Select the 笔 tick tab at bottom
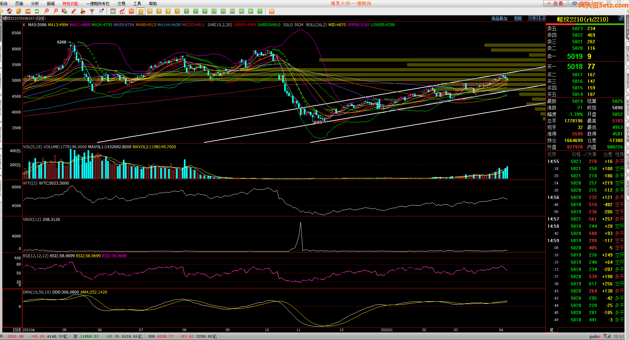The width and height of the screenshot is (629, 340). coord(551,330)
